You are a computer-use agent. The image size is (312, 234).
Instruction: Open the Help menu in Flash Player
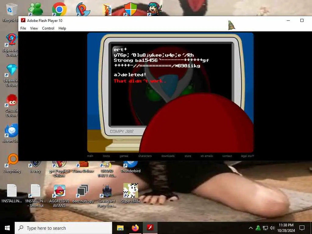click(x=62, y=28)
